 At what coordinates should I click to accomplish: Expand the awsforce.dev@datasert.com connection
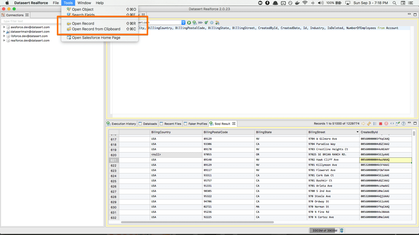pos(4,27)
